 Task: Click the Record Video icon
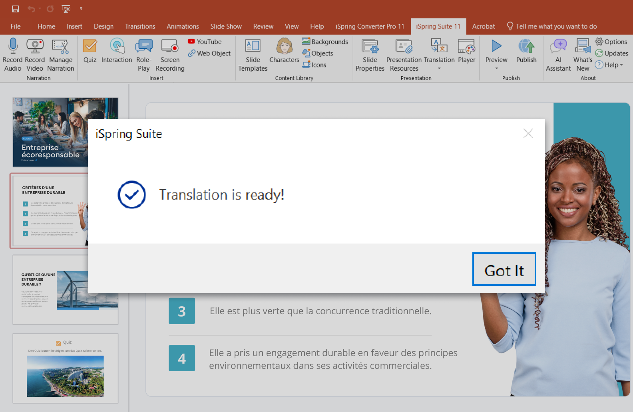click(x=35, y=46)
